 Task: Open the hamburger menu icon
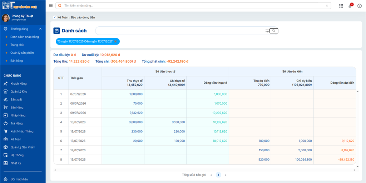(x=51, y=6)
